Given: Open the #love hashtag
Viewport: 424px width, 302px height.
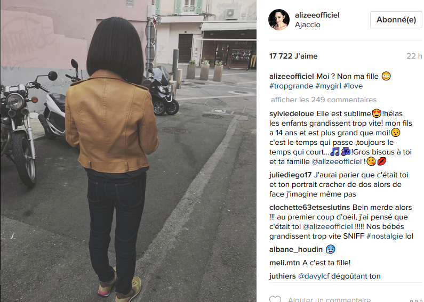Looking at the screenshot, I should click(353, 86).
